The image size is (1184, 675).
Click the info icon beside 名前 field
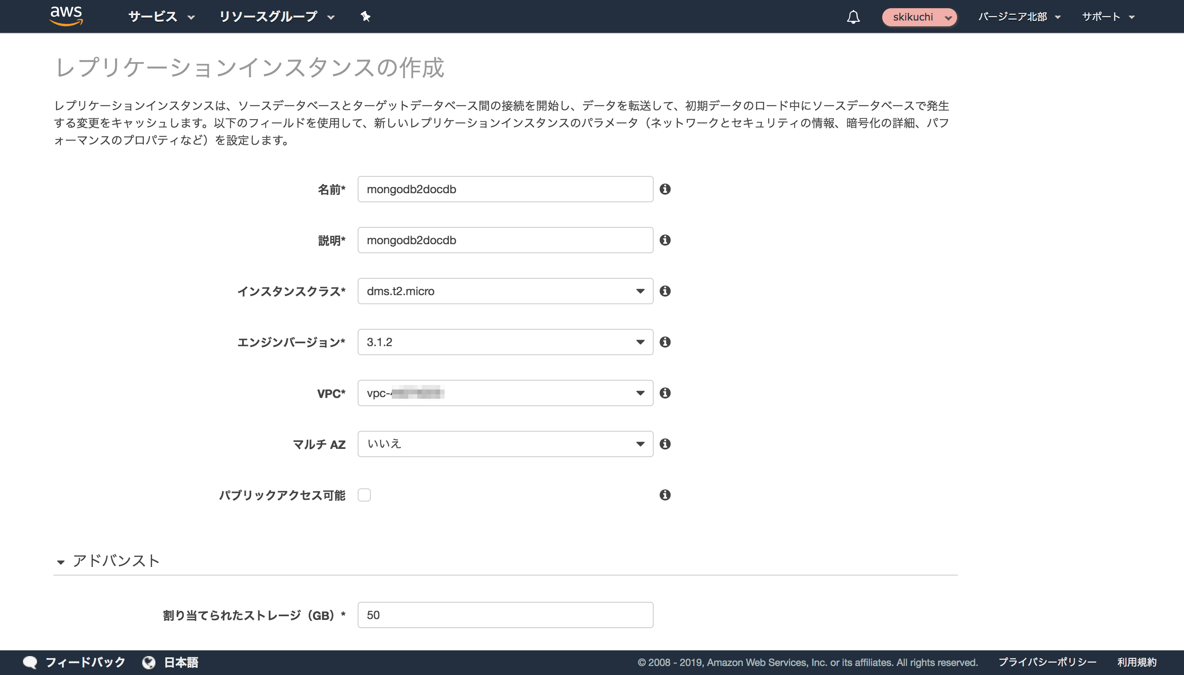pyautogui.click(x=666, y=189)
